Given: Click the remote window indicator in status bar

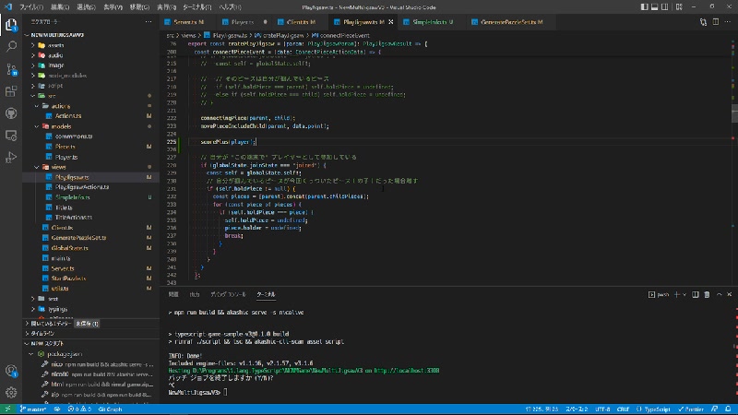Looking at the screenshot, I should coord(7,409).
